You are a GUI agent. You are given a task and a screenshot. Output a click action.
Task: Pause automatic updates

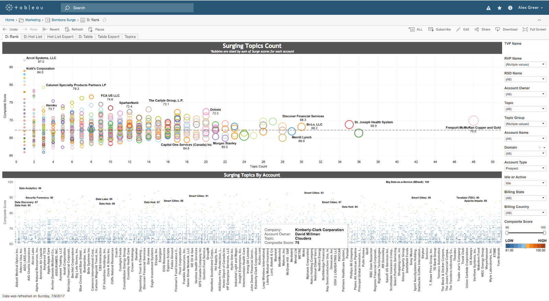(96, 29)
